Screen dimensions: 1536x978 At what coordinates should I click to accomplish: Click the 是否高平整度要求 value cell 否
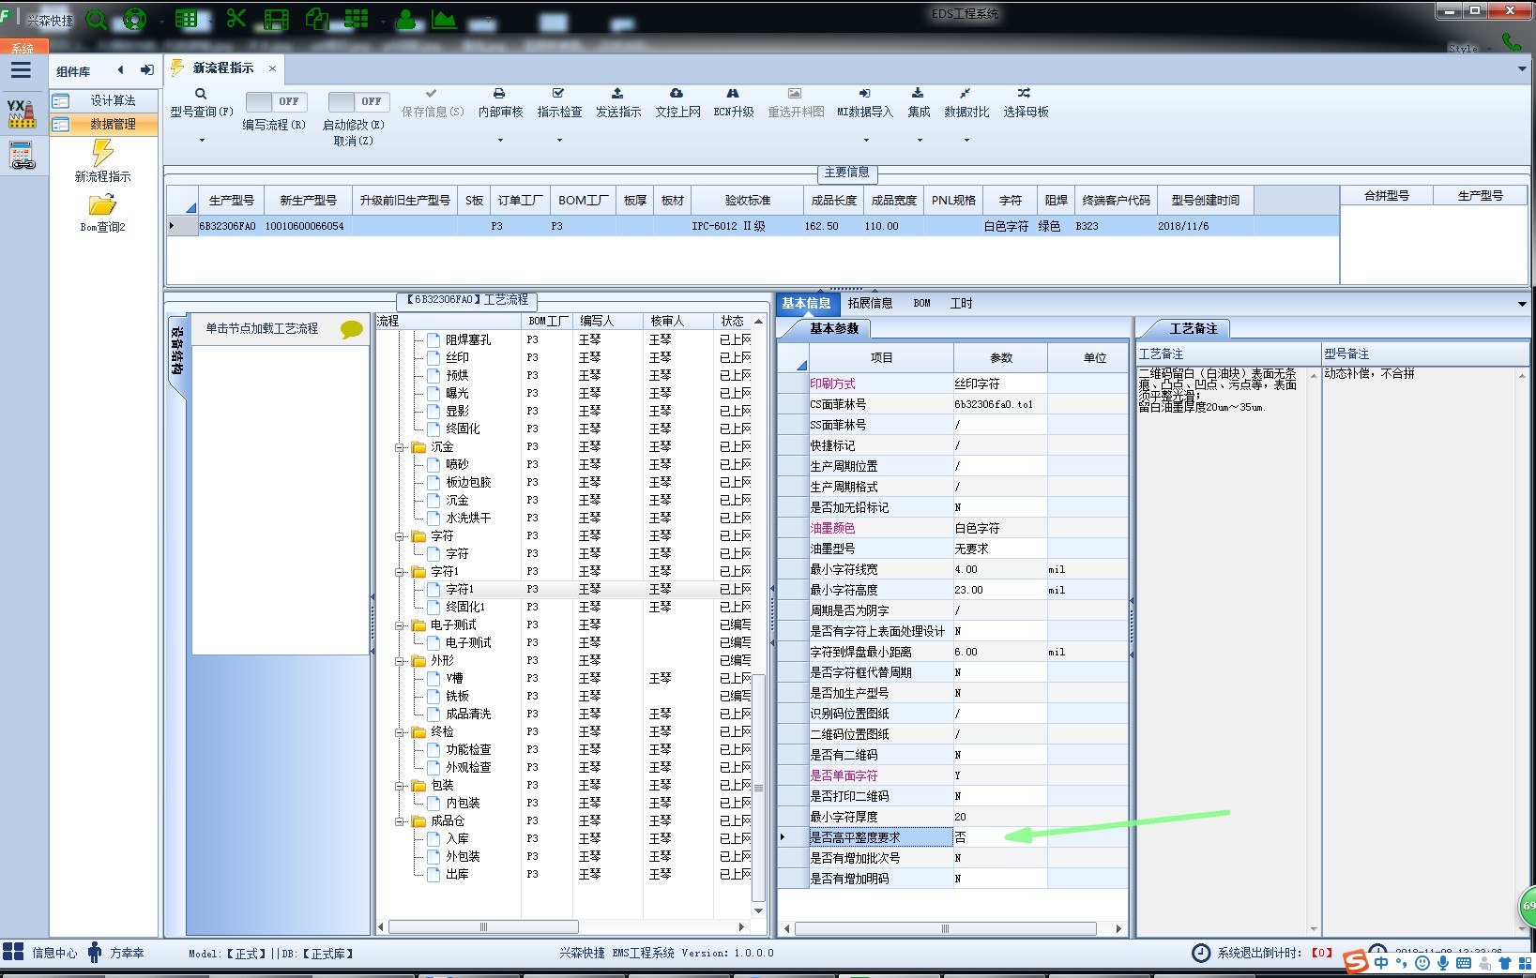[x=1000, y=837]
